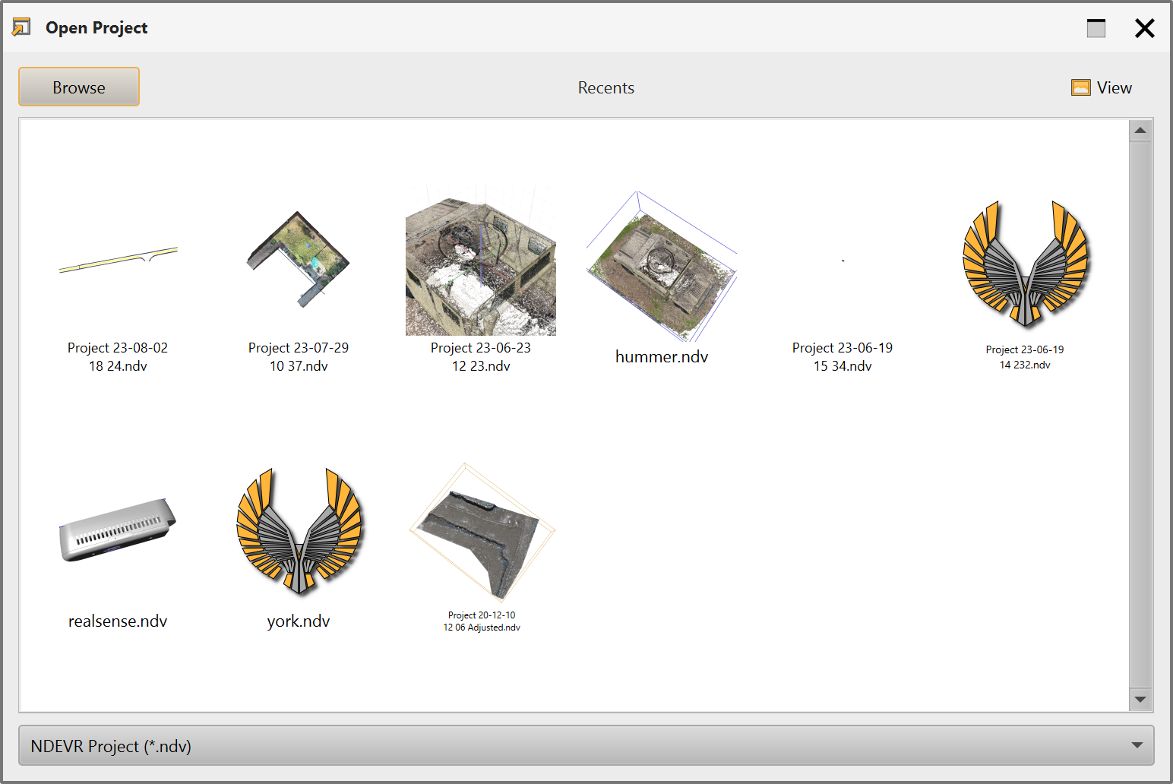
Task: Select Project 23-07-29 10 37.ndv thumbnail
Action: [299, 260]
